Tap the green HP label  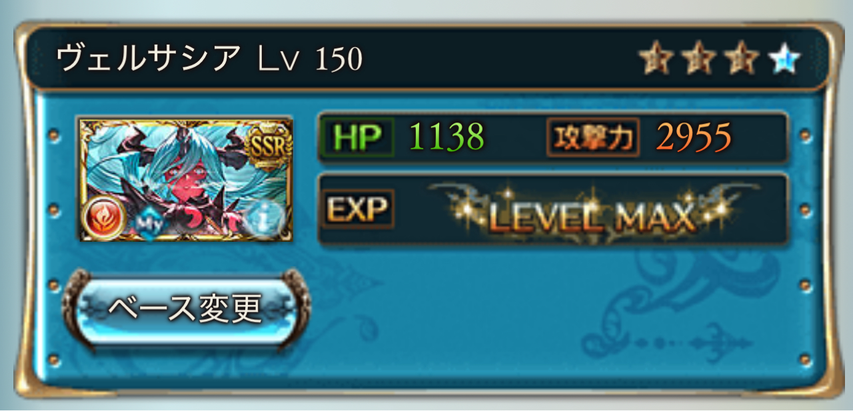point(357,137)
